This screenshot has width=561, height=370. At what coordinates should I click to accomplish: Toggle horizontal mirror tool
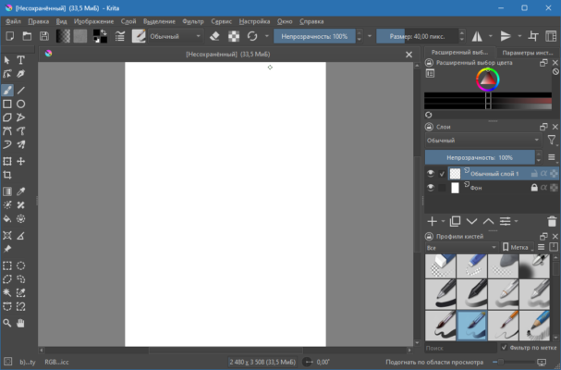(x=477, y=36)
